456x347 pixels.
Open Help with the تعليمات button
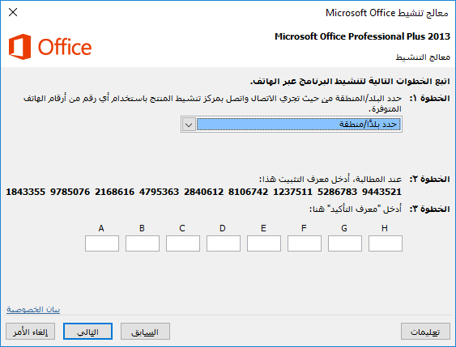coord(425,332)
